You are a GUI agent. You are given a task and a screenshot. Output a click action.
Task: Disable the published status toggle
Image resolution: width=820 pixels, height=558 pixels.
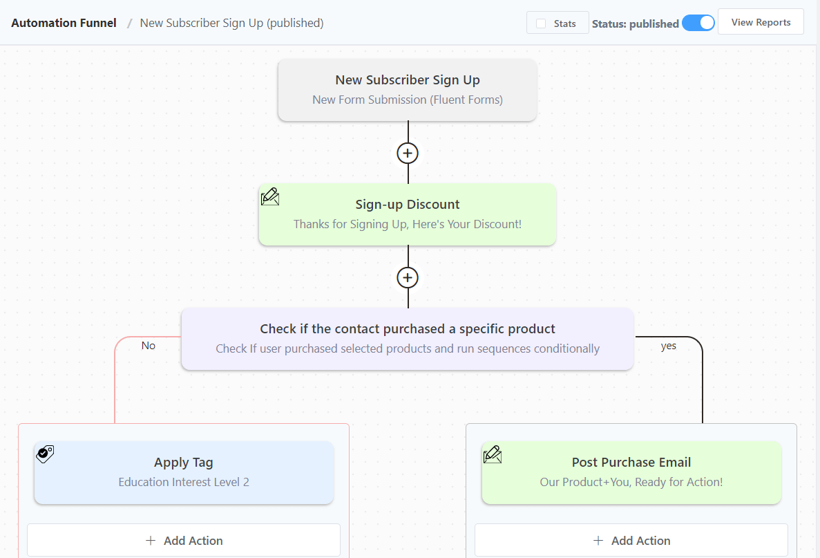698,22
